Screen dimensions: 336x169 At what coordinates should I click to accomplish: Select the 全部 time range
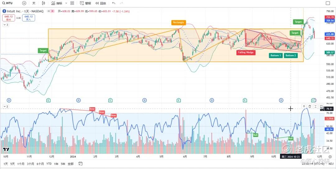coord(71,164)
